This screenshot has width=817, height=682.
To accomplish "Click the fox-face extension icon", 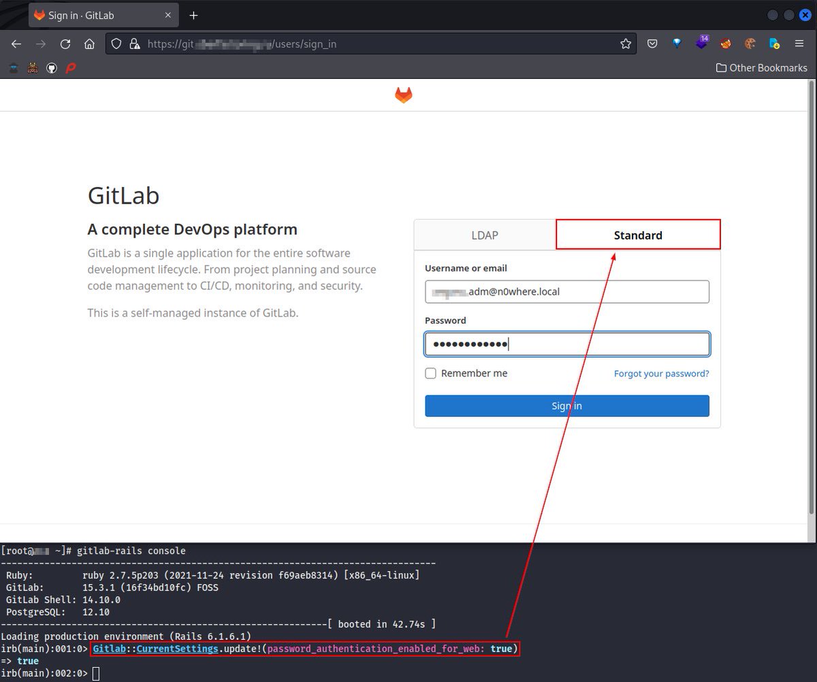I will pos(726,44).
